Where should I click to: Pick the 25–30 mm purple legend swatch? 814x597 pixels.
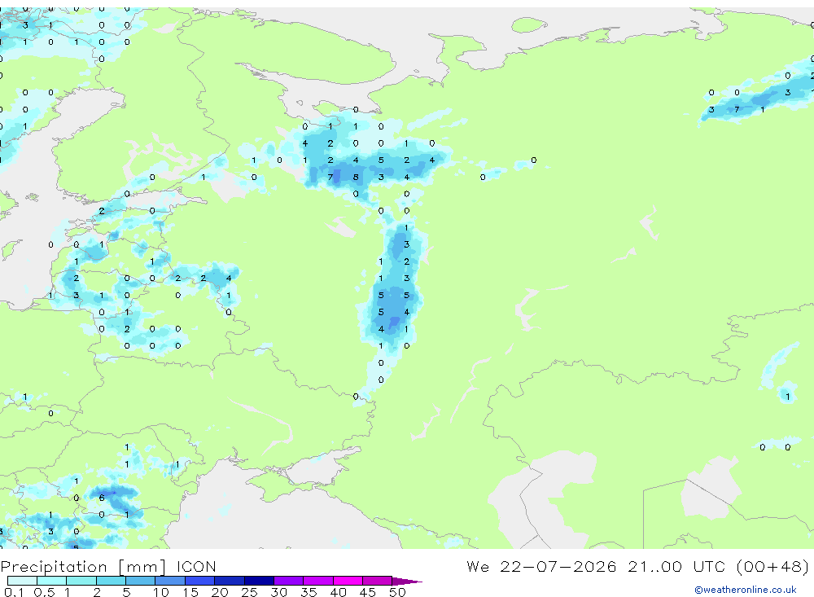point(259,581)
